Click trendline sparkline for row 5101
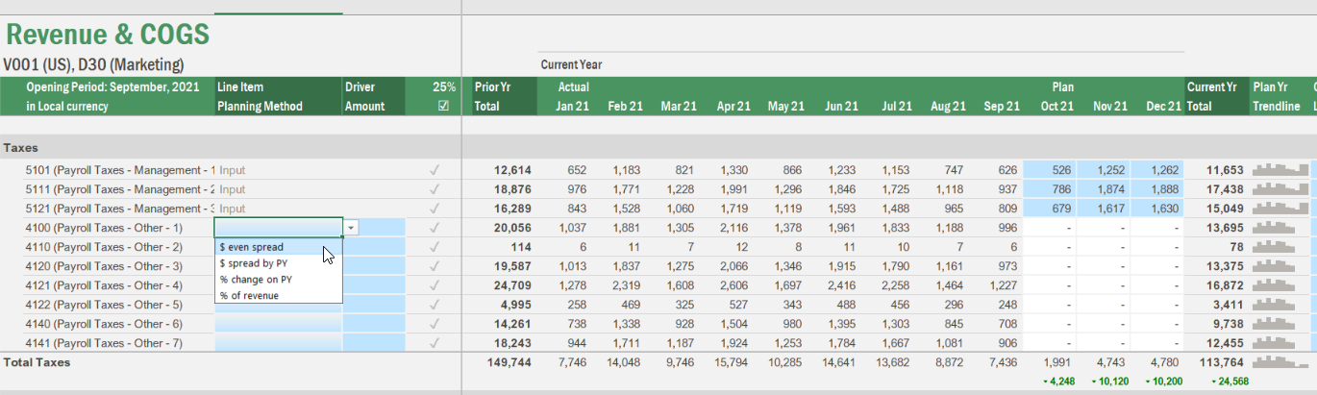The width and height of the screenshot is (1317, 395). (x=1280, y=170)
